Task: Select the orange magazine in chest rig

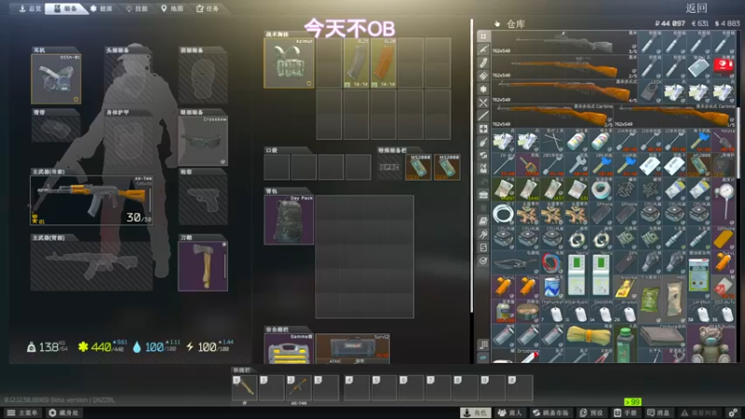Action: pyautogui.click(x=384, y=63)
